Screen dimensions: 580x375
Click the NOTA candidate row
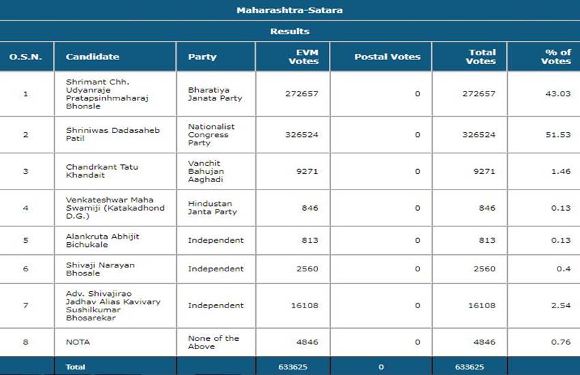(x=78, y=342)
